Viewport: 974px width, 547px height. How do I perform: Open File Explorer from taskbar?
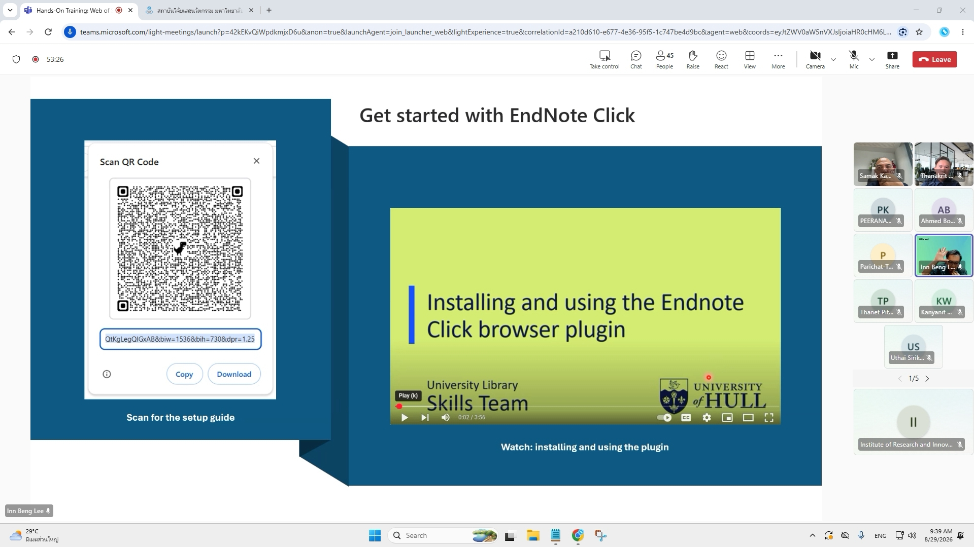coord(533,535)
